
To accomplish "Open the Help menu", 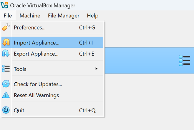I will click(x=93, y=16).
